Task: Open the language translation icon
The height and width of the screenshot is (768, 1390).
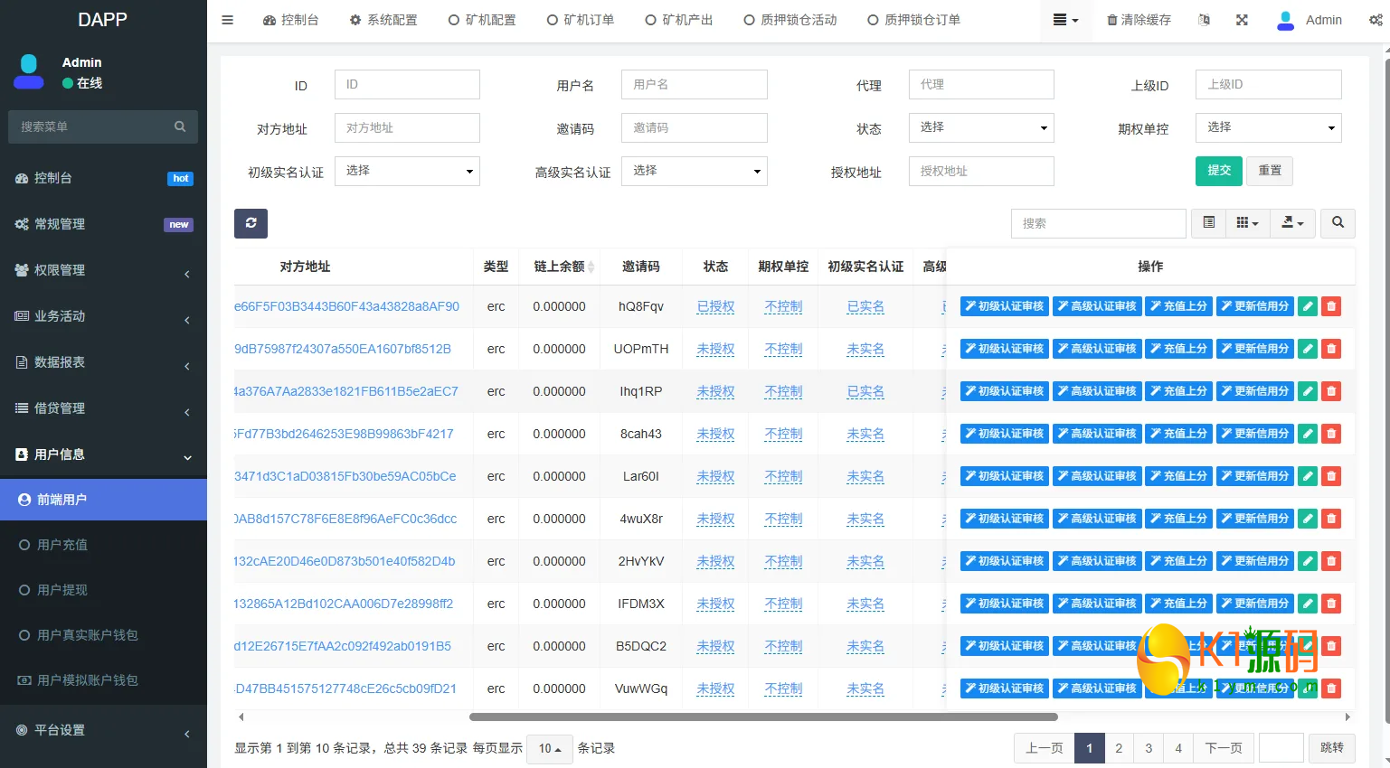Action: 1204,20
